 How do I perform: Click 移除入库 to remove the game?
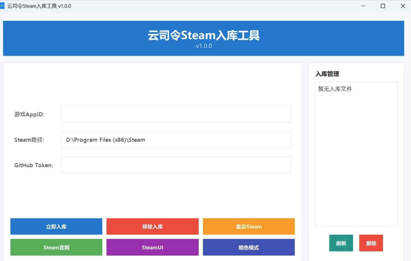152,227
